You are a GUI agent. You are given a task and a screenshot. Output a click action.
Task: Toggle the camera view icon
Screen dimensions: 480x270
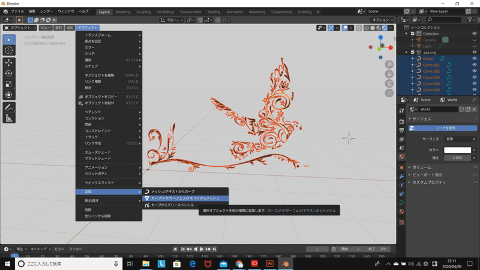389,83
